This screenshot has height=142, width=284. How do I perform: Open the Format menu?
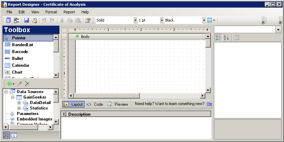click(x=51, y=12)
